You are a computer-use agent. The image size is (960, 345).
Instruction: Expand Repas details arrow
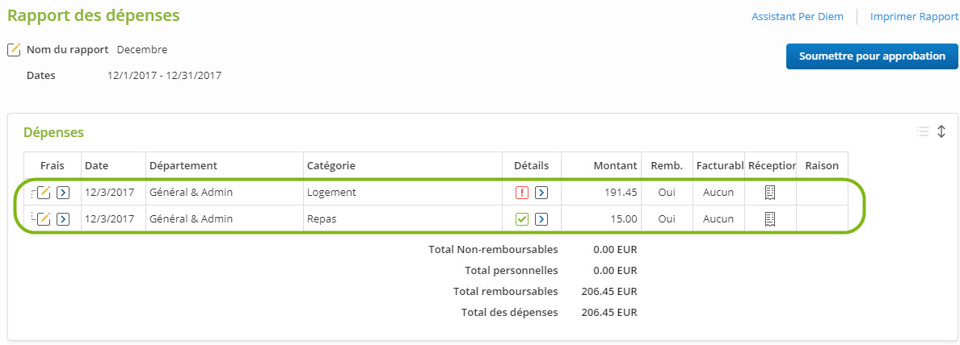coord(541,218)
